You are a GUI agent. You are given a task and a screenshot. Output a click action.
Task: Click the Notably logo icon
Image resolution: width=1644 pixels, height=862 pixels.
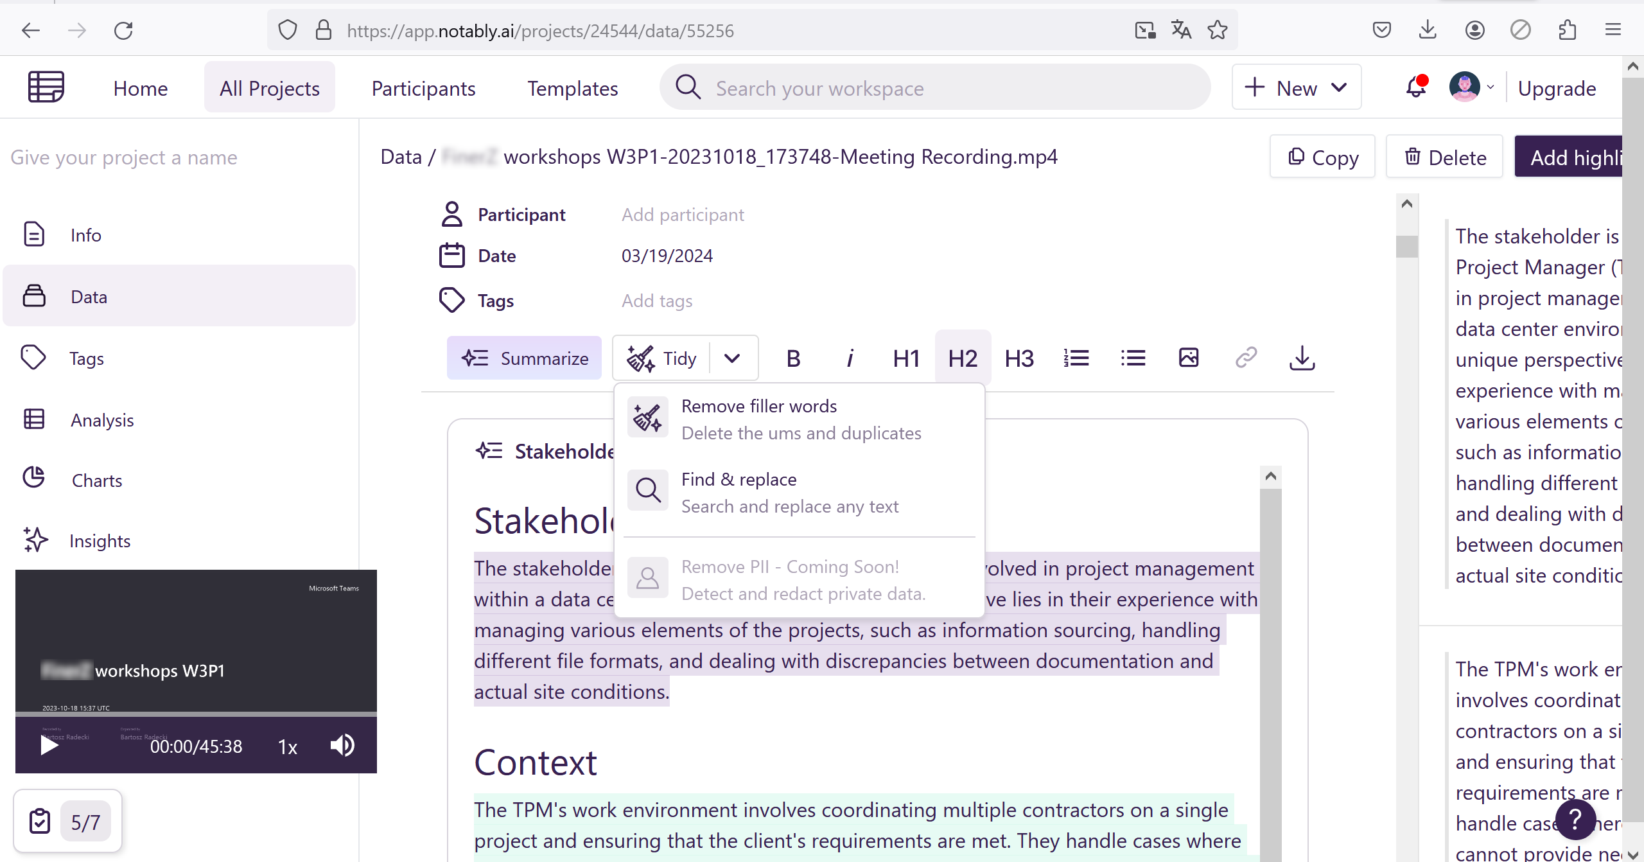pyautogui.click(x=46, y=87)
